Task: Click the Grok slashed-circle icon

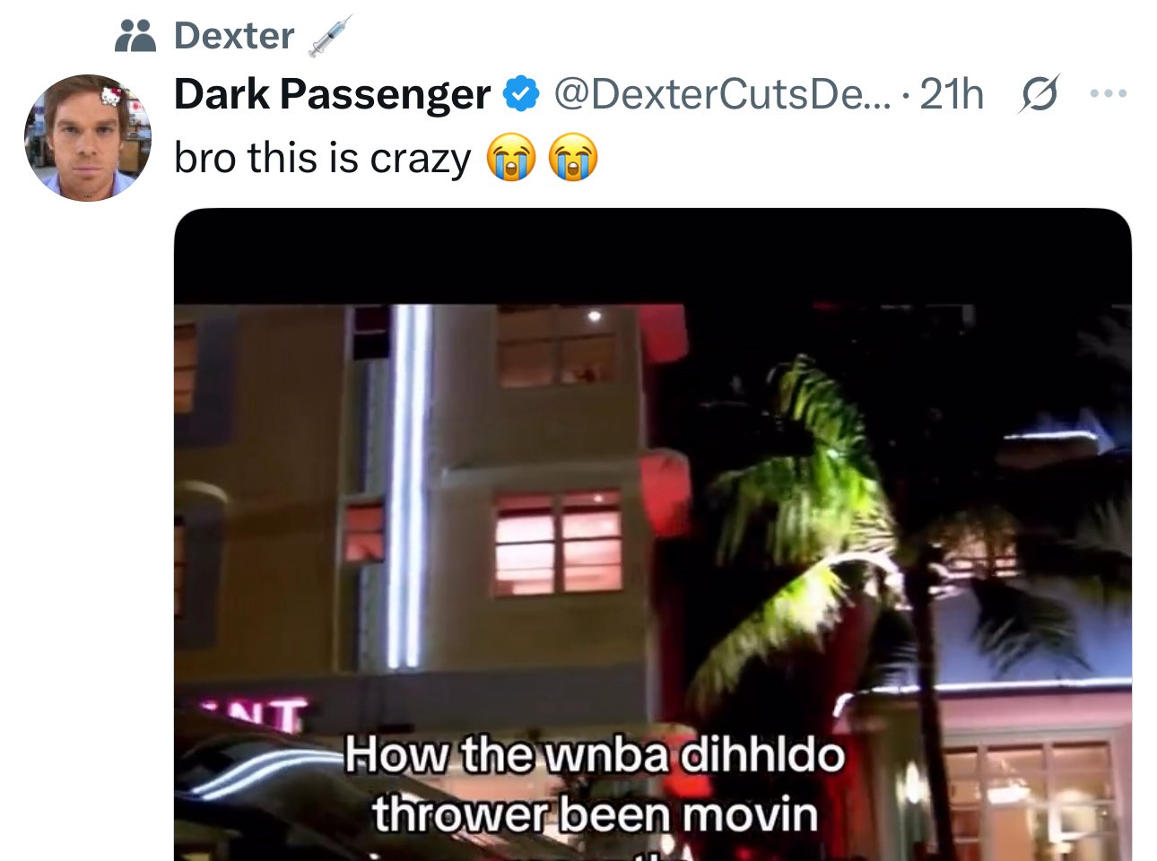Action: click(1039, 93)
